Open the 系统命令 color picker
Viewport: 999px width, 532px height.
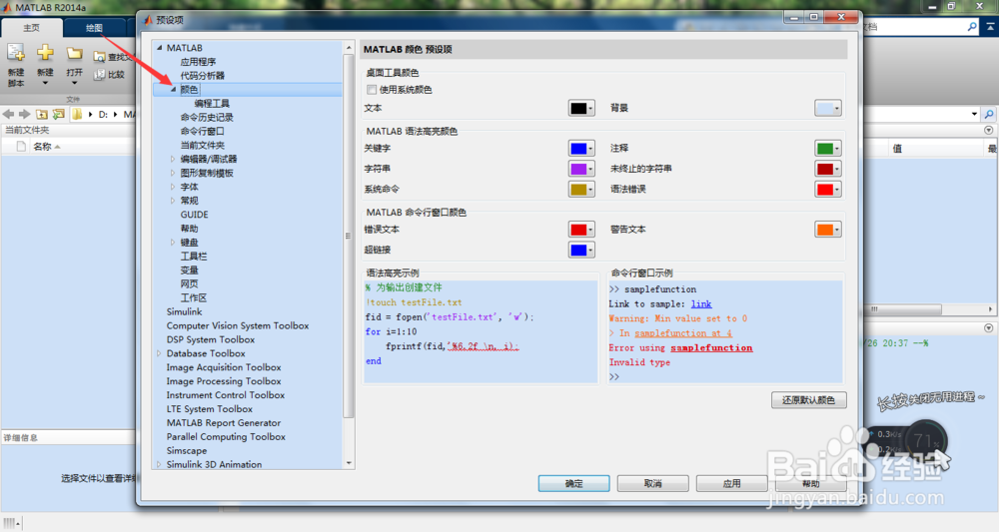tap(581, 189)
